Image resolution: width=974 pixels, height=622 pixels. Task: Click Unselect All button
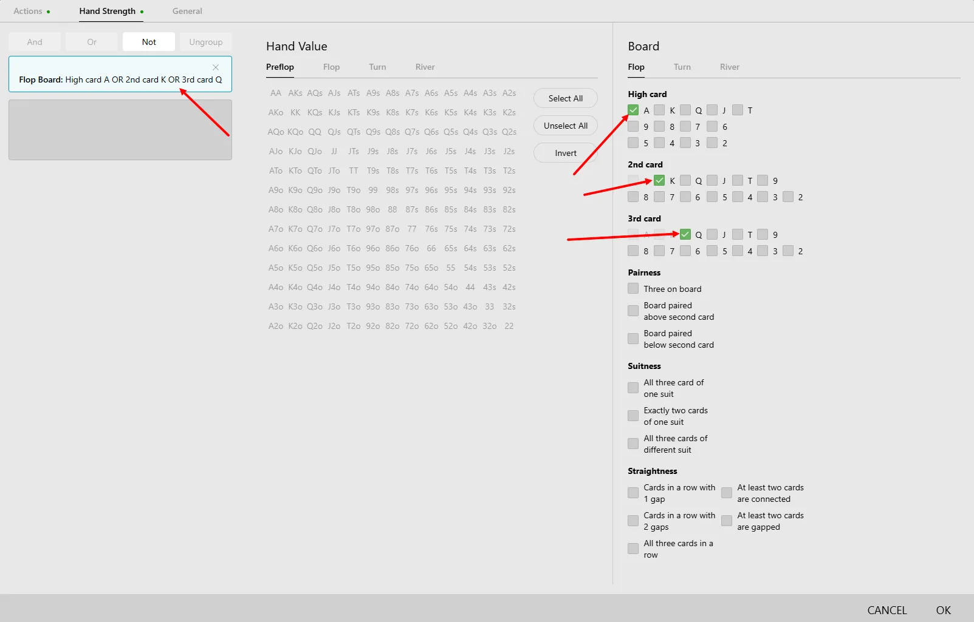pyautogui.click(x=565, y=126)
